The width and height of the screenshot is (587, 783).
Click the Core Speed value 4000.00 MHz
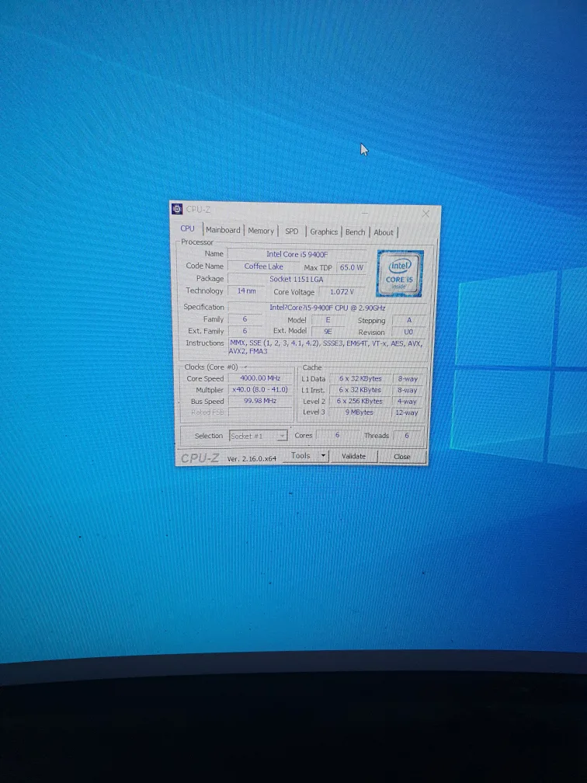tap(260, 378)
